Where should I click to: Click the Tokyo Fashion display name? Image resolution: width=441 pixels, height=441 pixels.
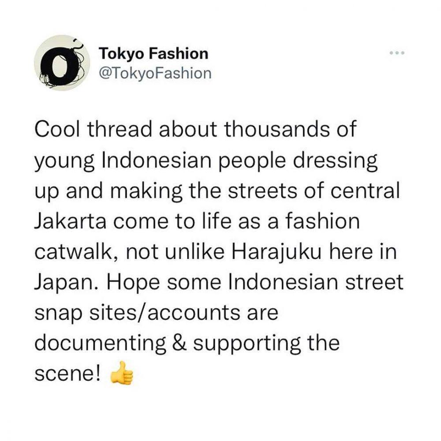click(153, 53)
